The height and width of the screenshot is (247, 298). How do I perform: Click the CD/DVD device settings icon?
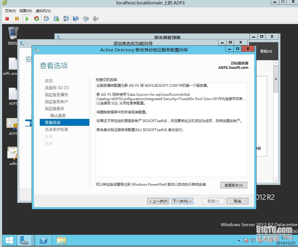tap(86, 19)
